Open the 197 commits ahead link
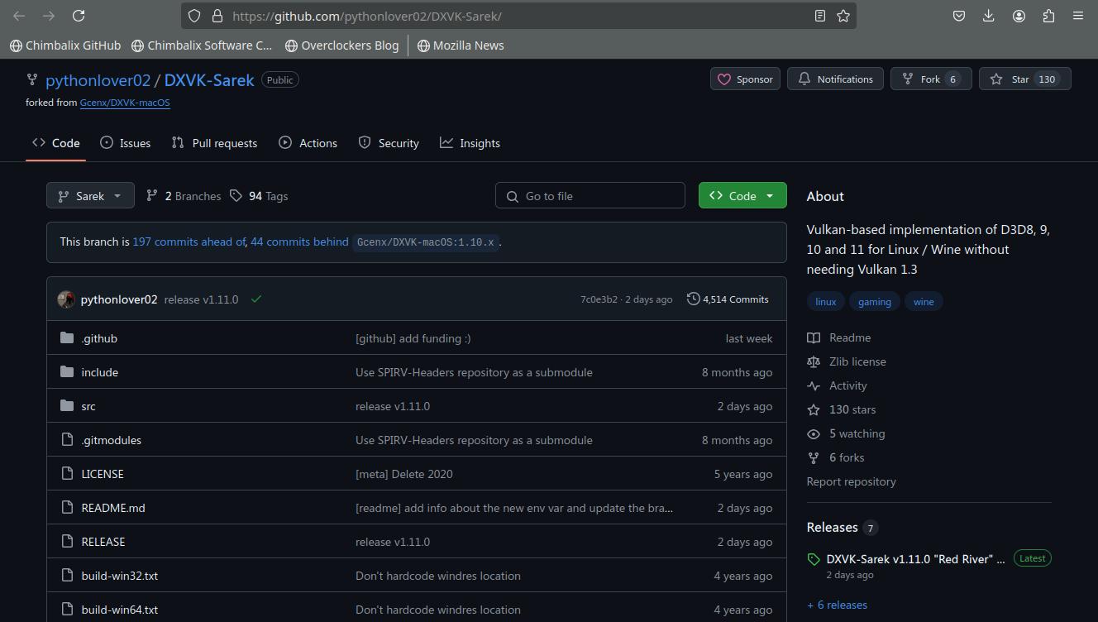 click(x=189, y=242)
